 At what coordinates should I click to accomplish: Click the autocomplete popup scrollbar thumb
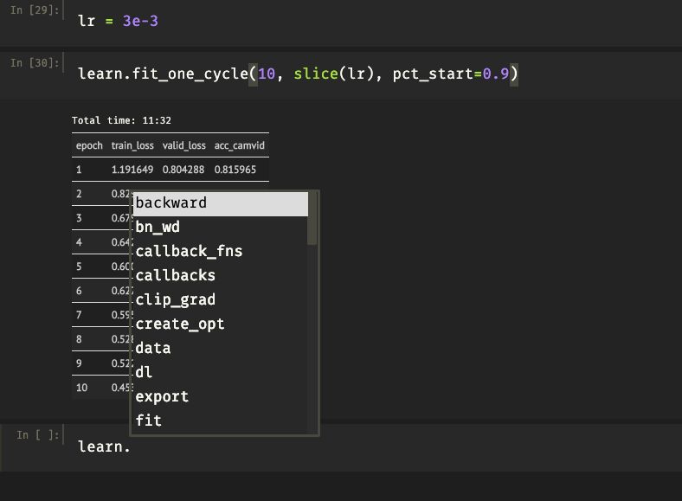coord(312,219)
